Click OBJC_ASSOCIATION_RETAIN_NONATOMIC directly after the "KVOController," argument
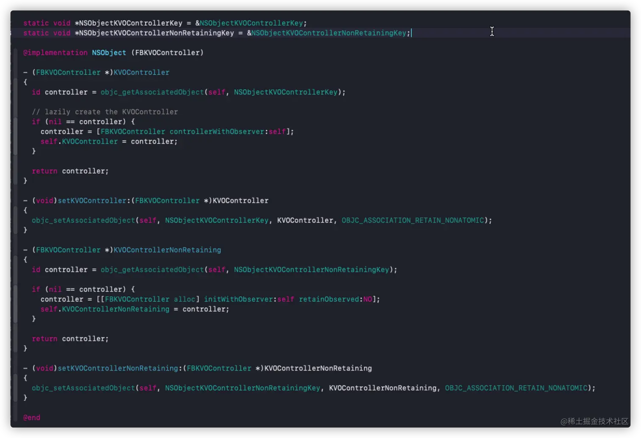This screenshot has height=438, width=641. pyautogui.click(x=412, y=220)
